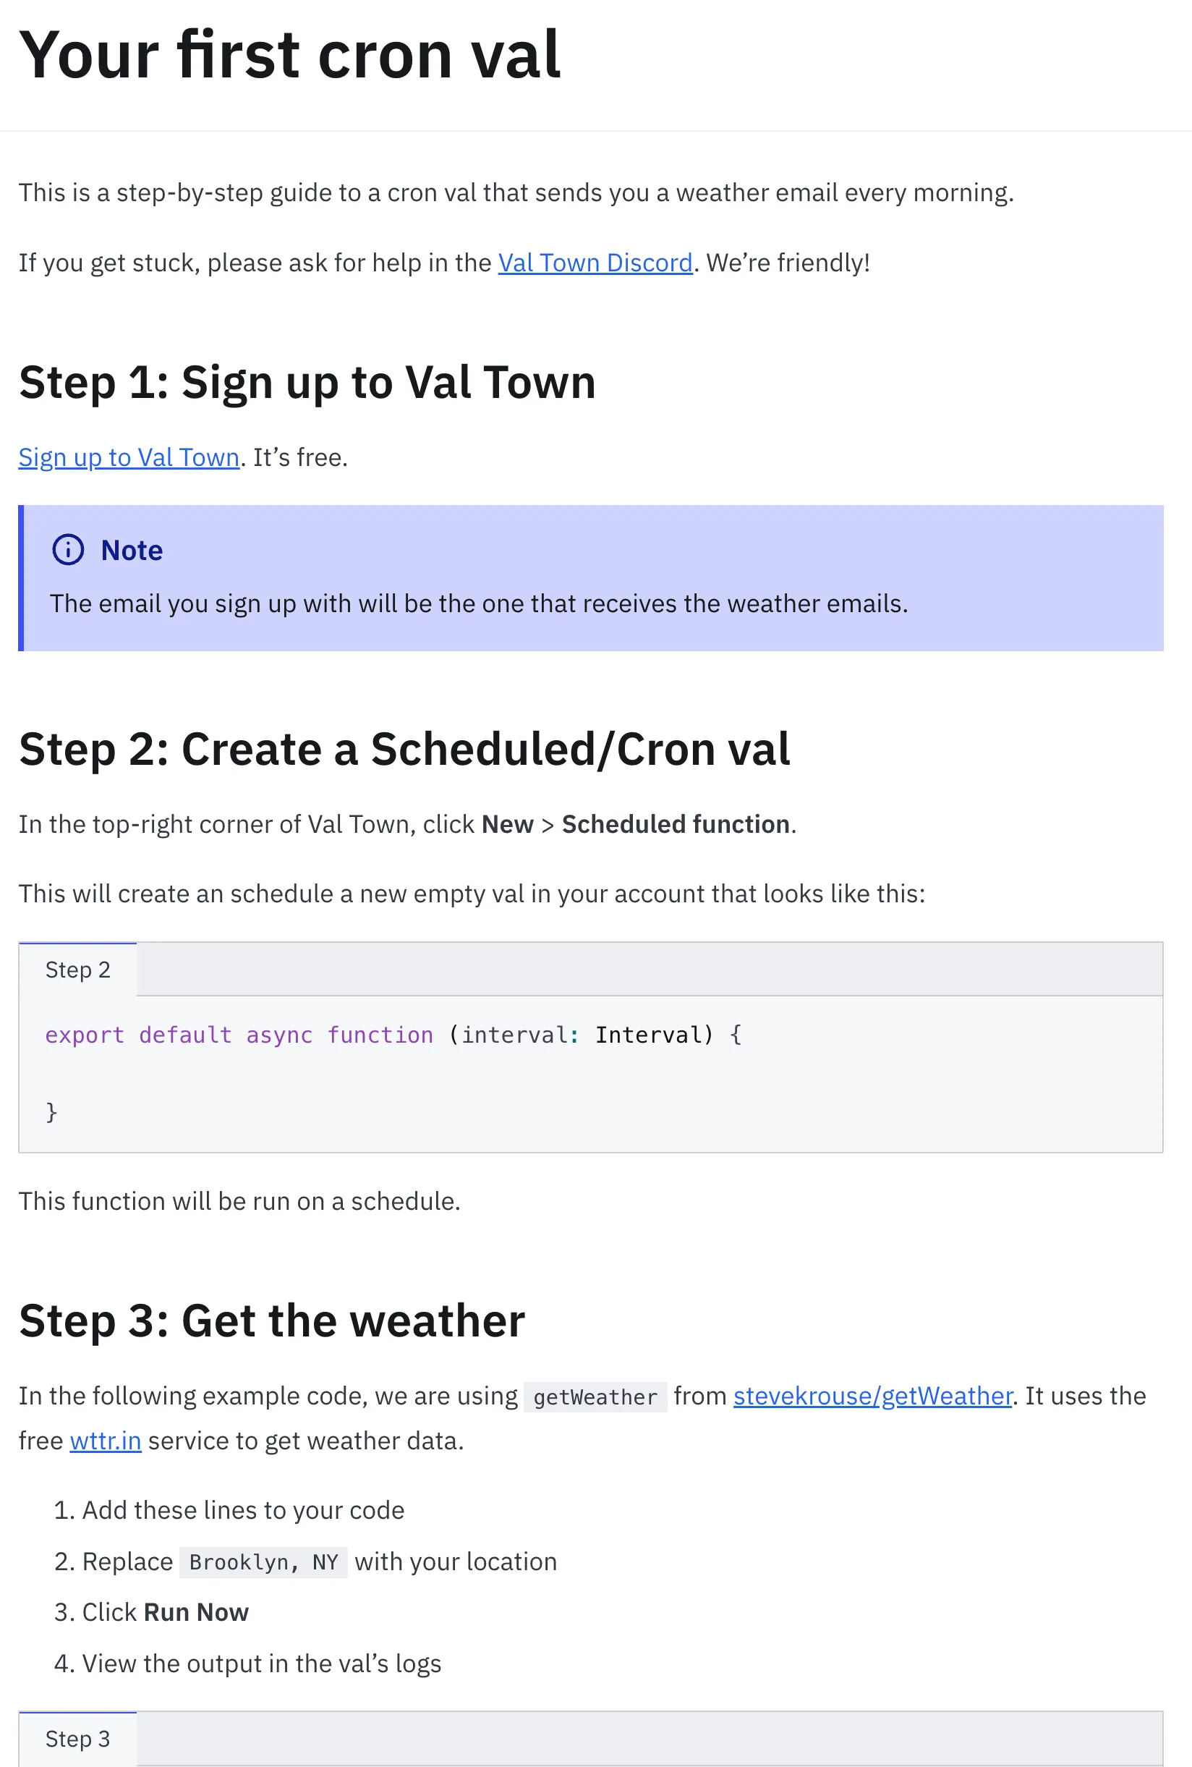Click the bold Run Now text
1192x1767 pixels.
point(195,1612)
